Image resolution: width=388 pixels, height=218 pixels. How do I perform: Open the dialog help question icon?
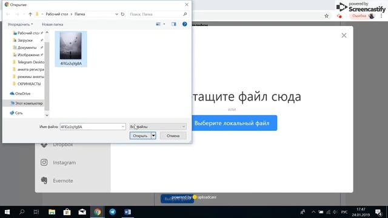[184, 24]
